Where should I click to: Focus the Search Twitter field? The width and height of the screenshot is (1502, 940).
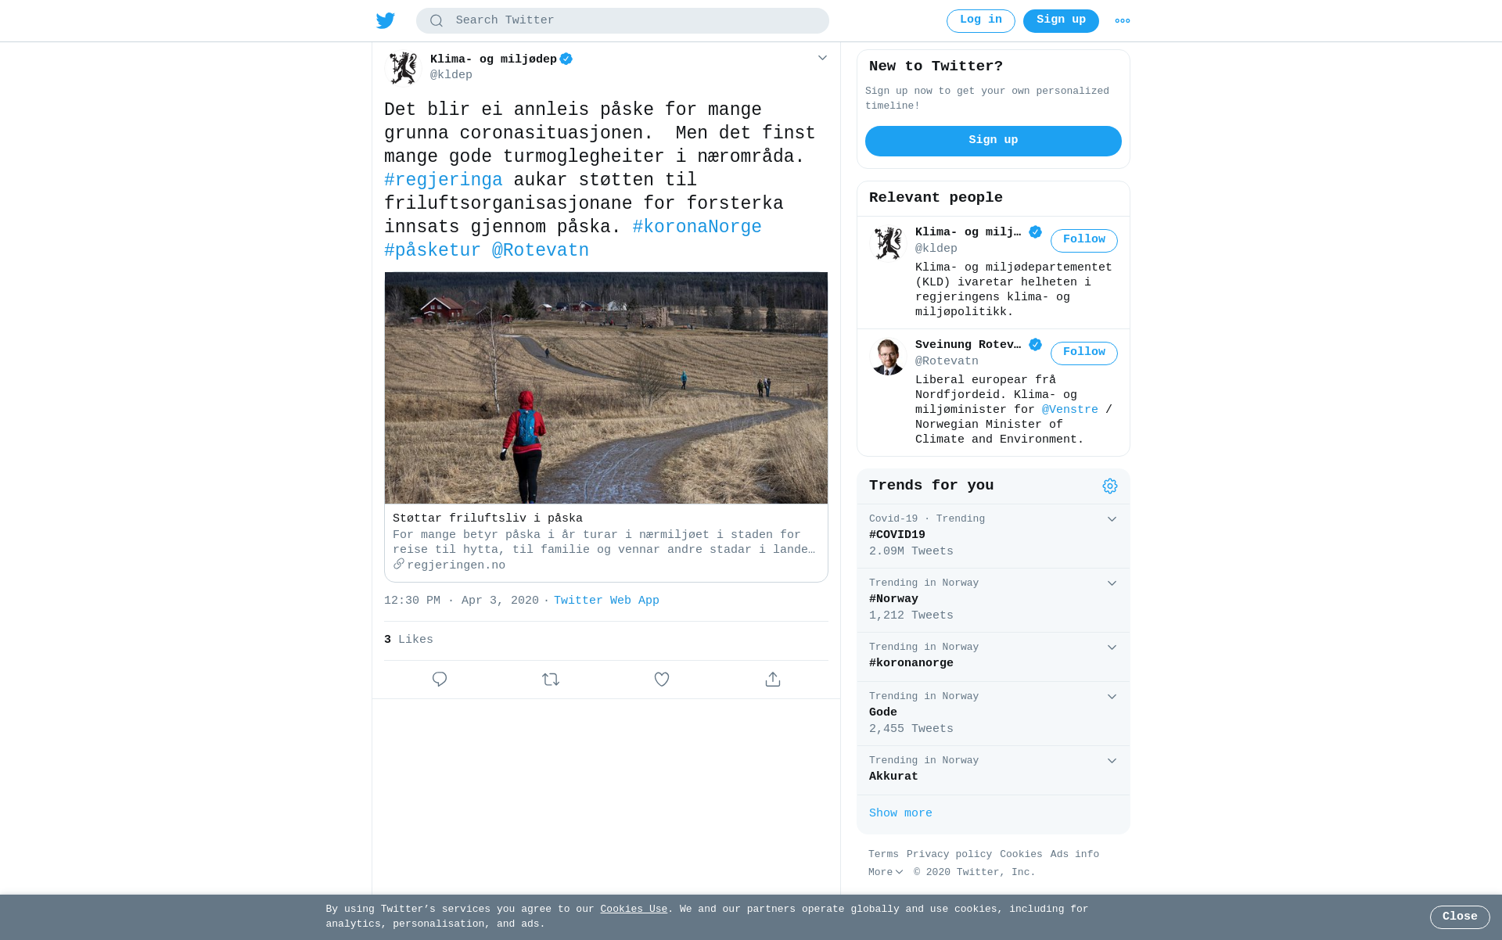pos(623,21)
